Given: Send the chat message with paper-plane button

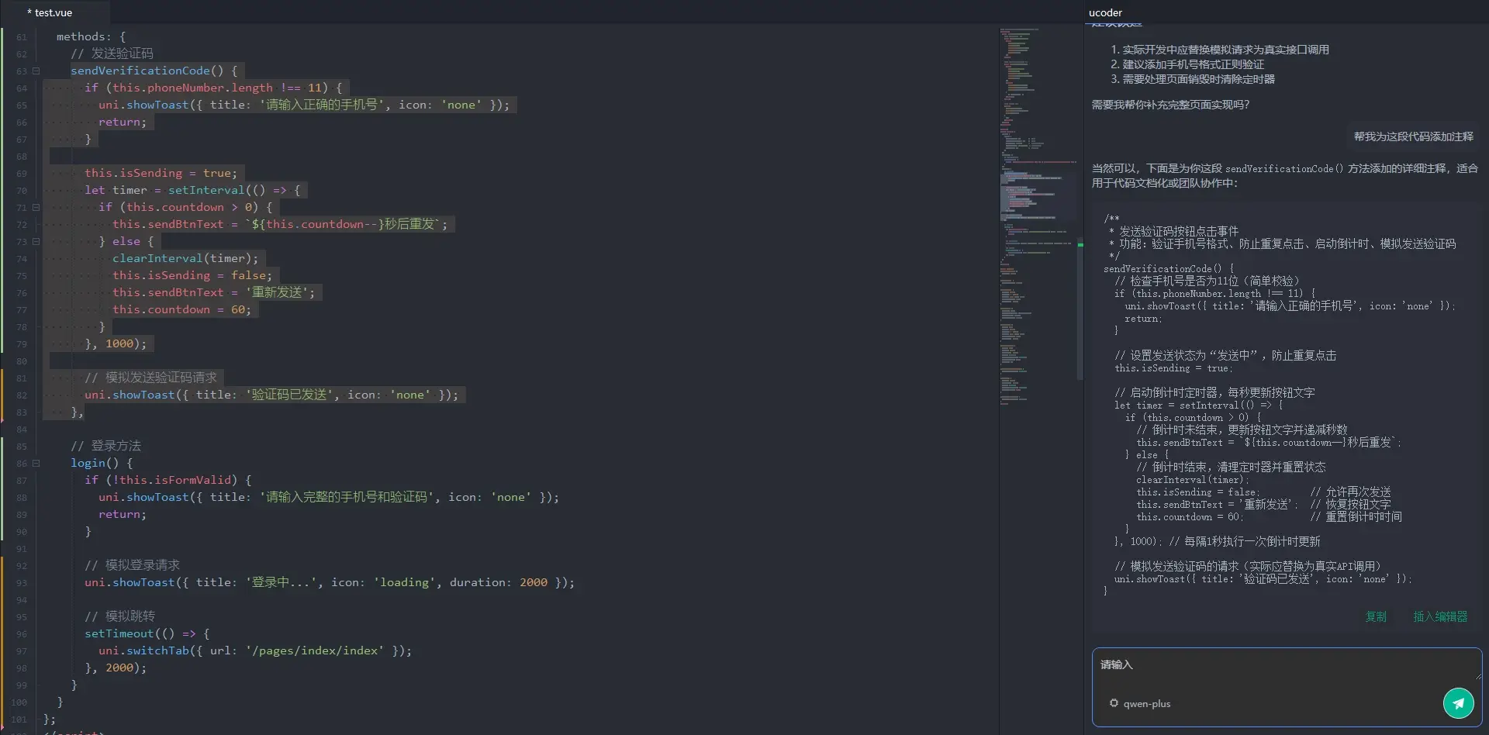Looking at the screenshot, I should tap(1458, 703).
